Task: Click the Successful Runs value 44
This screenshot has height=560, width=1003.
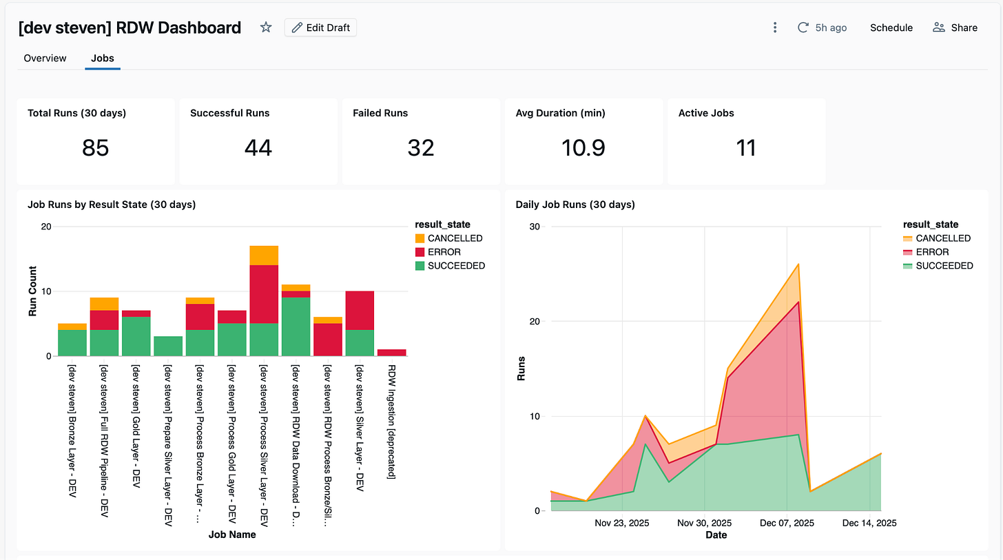Action: point(258,147)
